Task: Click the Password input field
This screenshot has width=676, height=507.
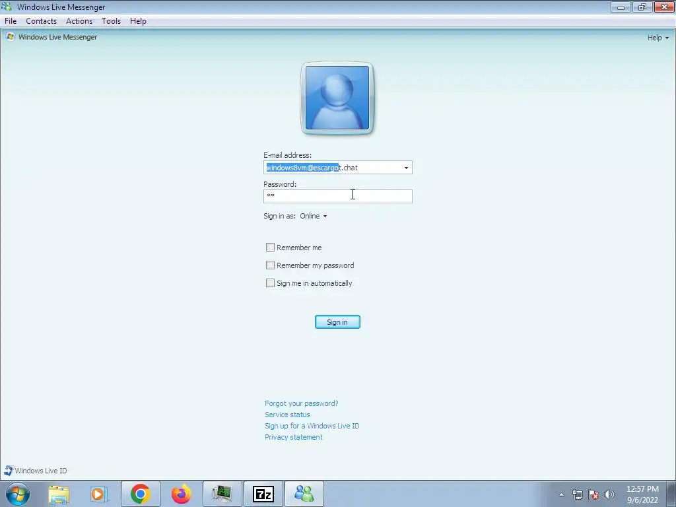Action: 338,196
